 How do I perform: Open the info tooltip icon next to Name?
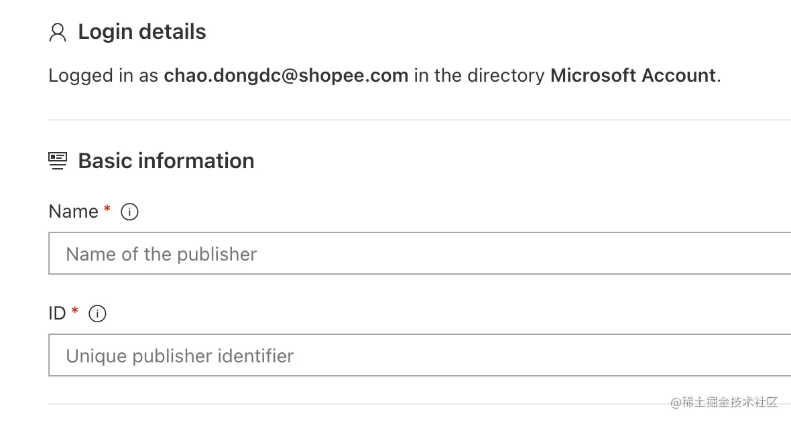129,212
